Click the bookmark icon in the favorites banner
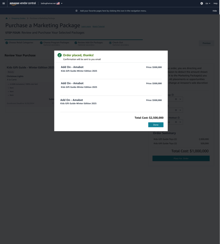Viewport: 220px width, 244px height. coord(76,11)
